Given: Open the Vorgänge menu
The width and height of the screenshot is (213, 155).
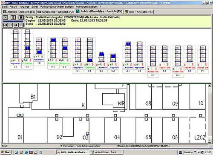Looking at the screenshot, I should click(x=24, y=7).
